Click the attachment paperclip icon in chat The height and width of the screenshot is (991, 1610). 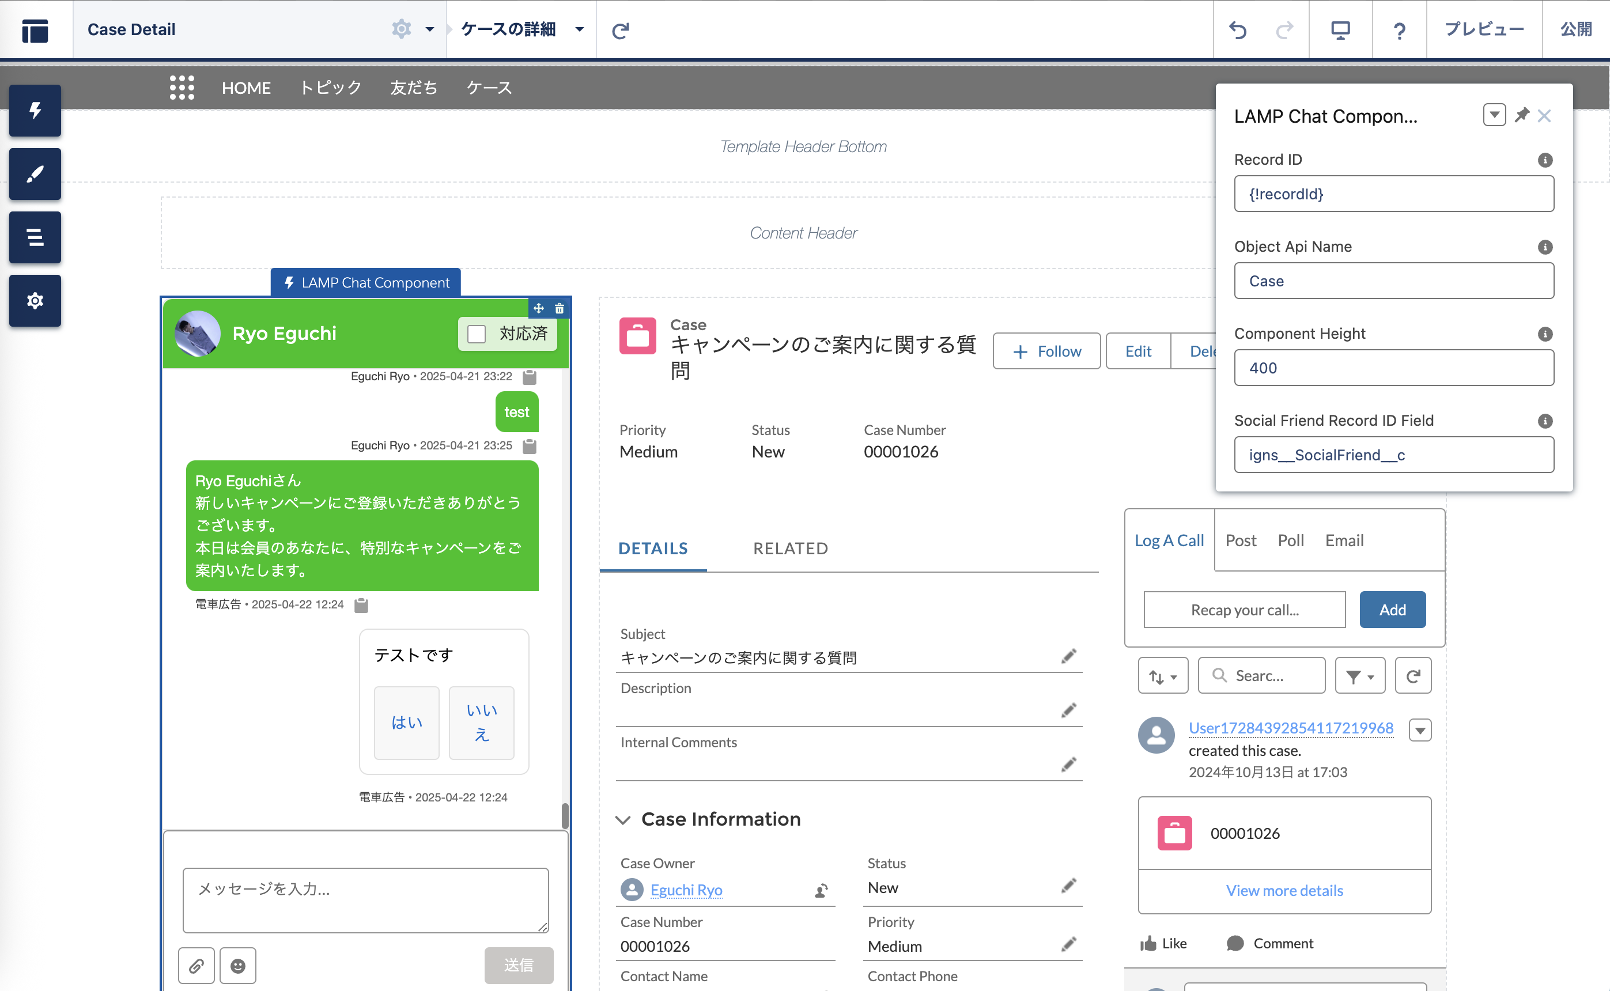tap(196, 966)
